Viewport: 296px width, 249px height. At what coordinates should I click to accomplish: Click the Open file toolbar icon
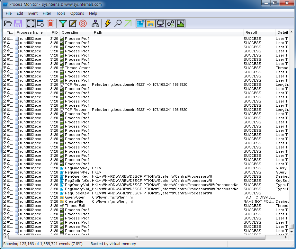8,23
